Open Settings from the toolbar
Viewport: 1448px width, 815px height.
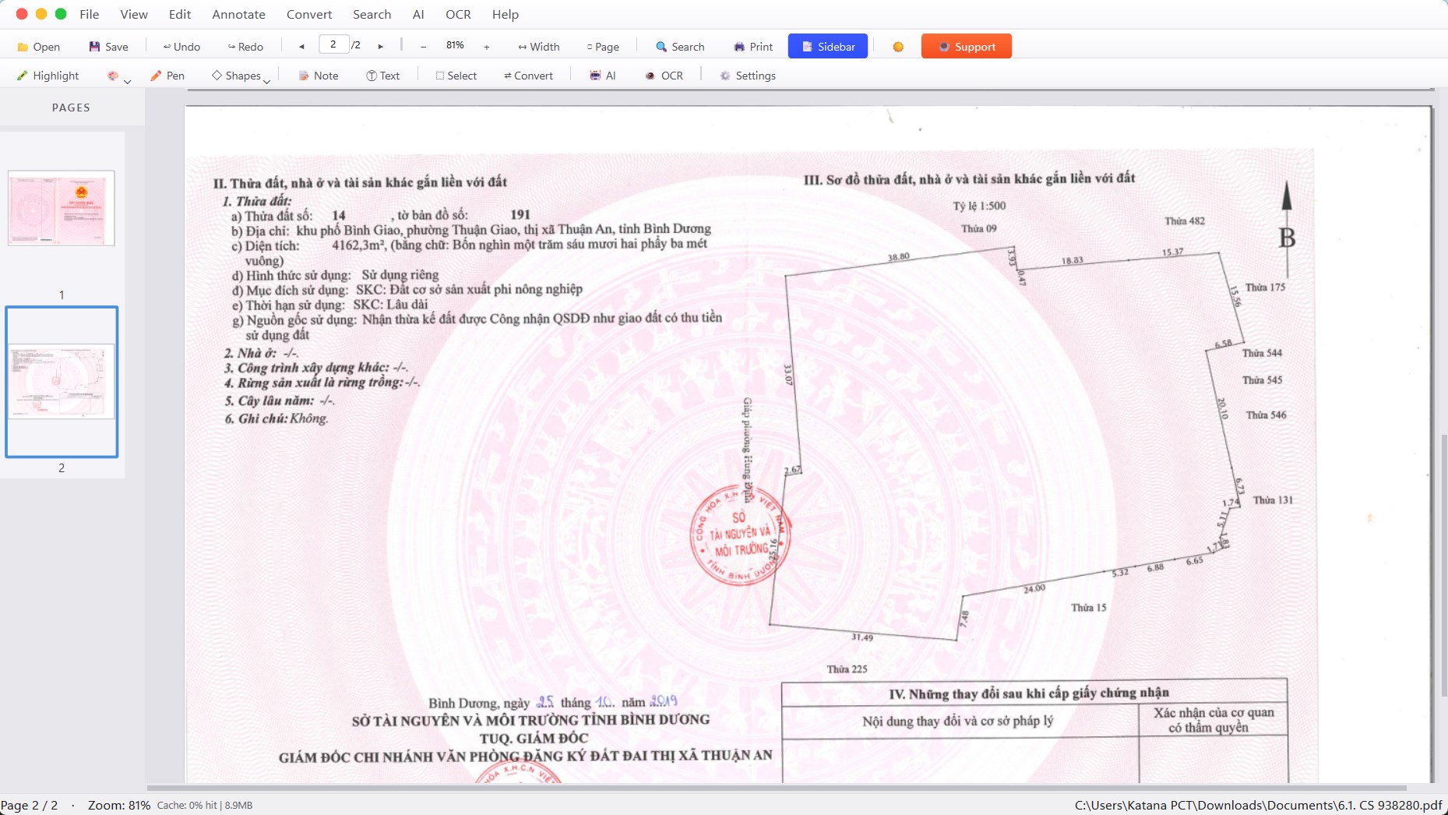click(x=748, y=76)
